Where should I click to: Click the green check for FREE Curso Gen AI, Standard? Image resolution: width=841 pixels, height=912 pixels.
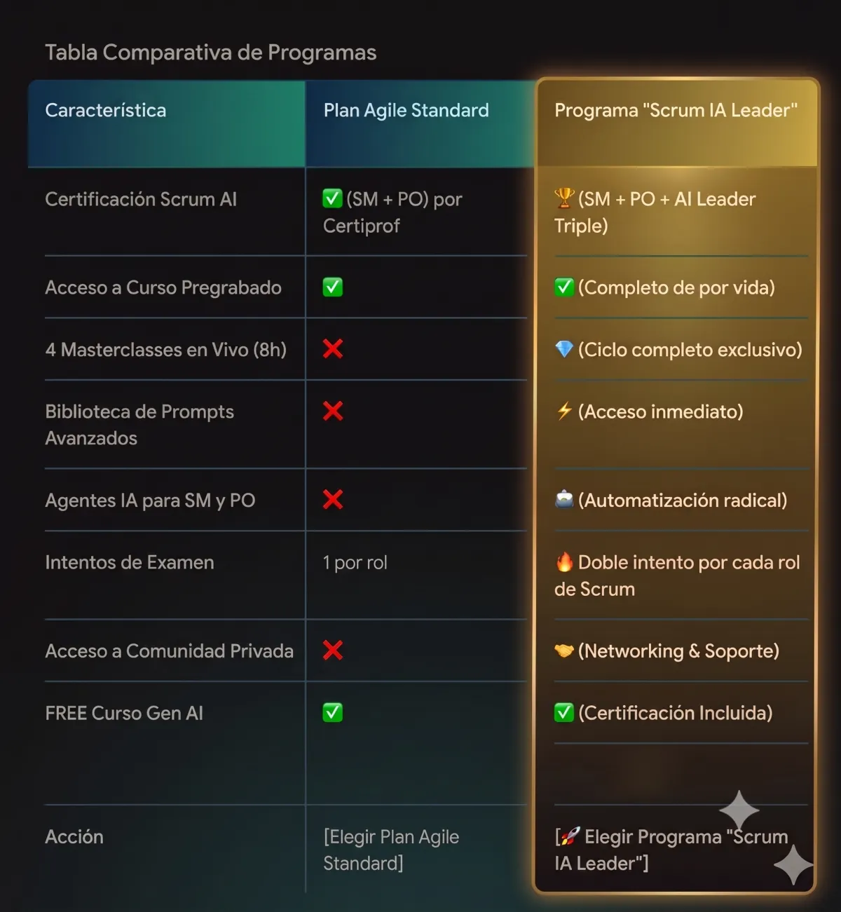pos(333,712)
